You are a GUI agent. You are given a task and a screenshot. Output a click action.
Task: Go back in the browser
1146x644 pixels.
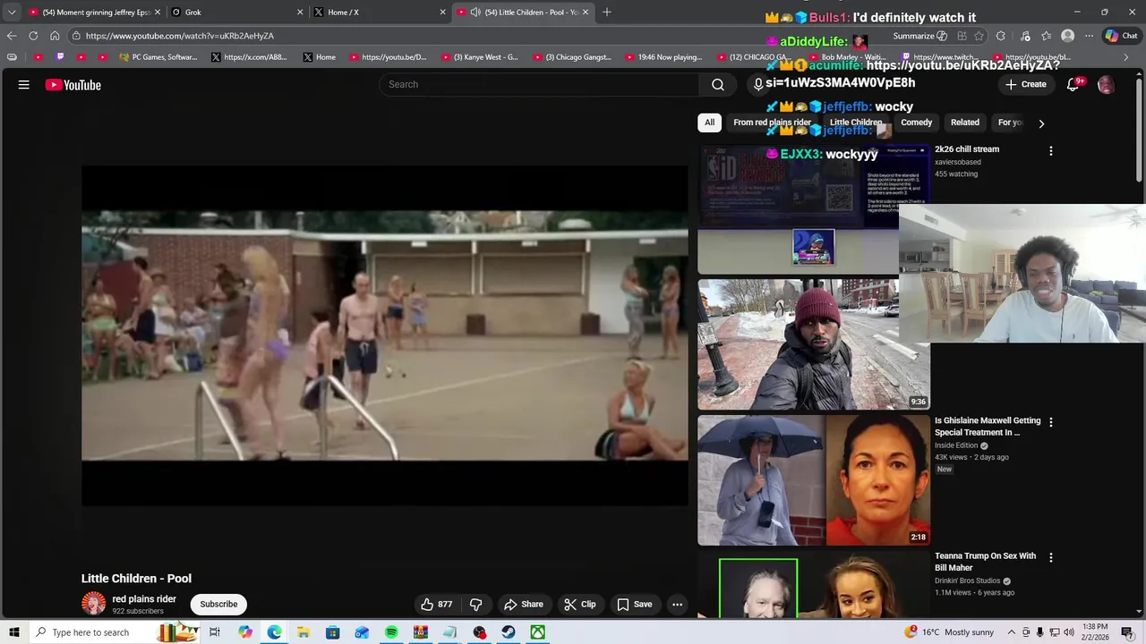coord(12,36)
